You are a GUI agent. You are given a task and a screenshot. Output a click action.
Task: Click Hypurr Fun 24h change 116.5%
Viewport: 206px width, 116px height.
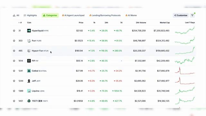click(103, 51)
